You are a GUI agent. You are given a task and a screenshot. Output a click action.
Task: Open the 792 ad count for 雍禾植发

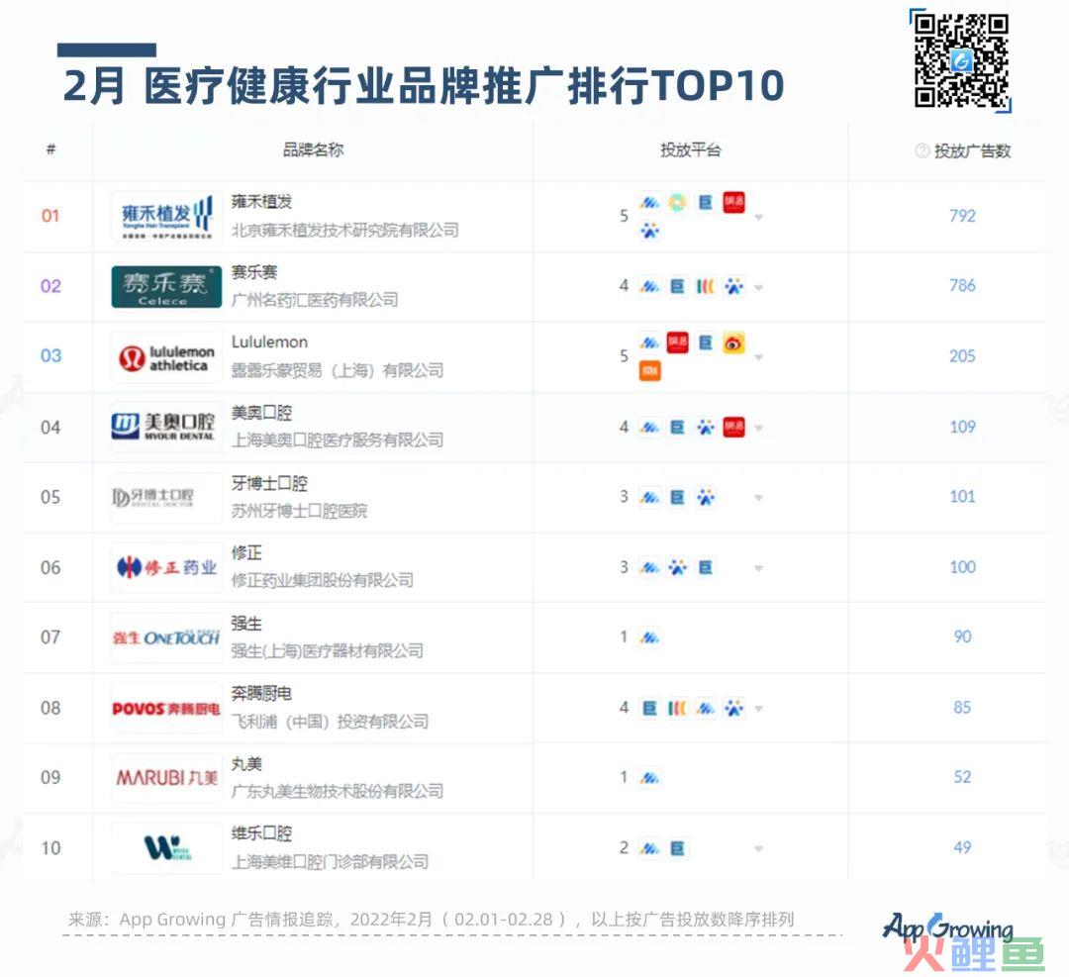pyautogui.click(x=962, y=216)
